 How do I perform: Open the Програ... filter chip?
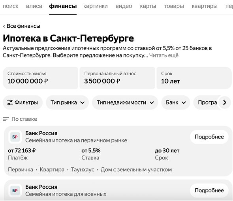point(207,102)
